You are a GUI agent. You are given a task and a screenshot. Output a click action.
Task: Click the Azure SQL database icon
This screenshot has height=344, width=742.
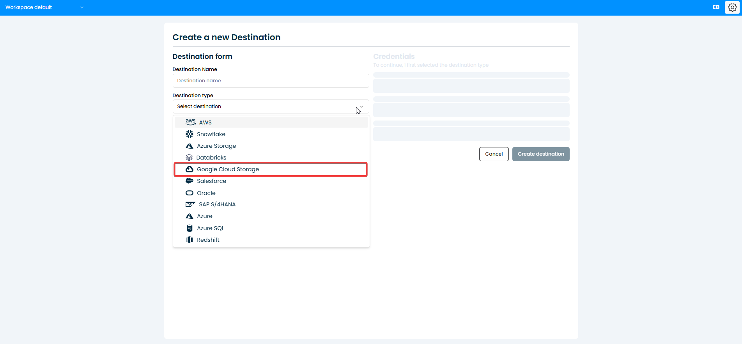click(189, 228)
